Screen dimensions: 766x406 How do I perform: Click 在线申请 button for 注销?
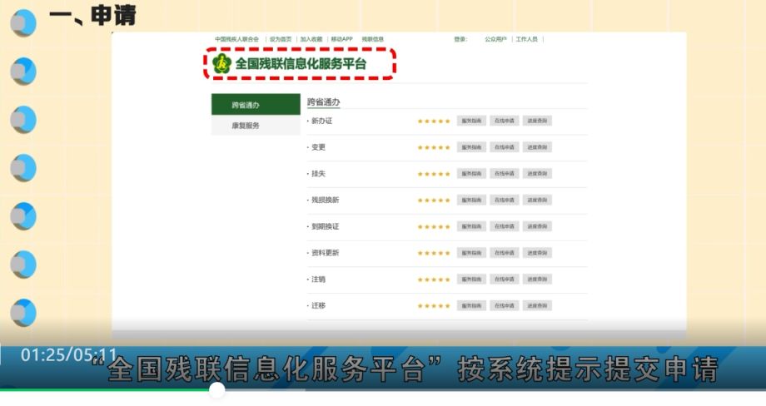click(505, 280)
